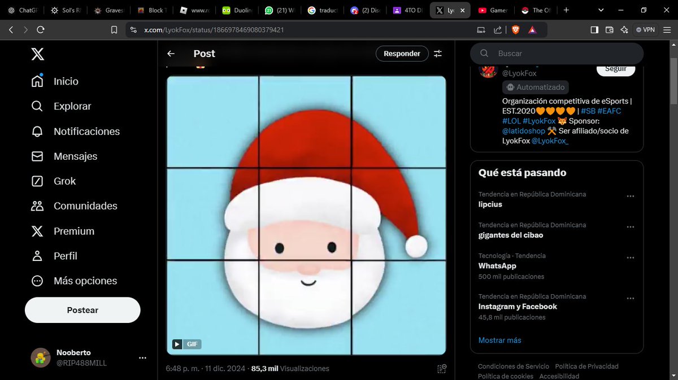
Task: Open Leo AI sparkle icon
Action: (624, 30)
